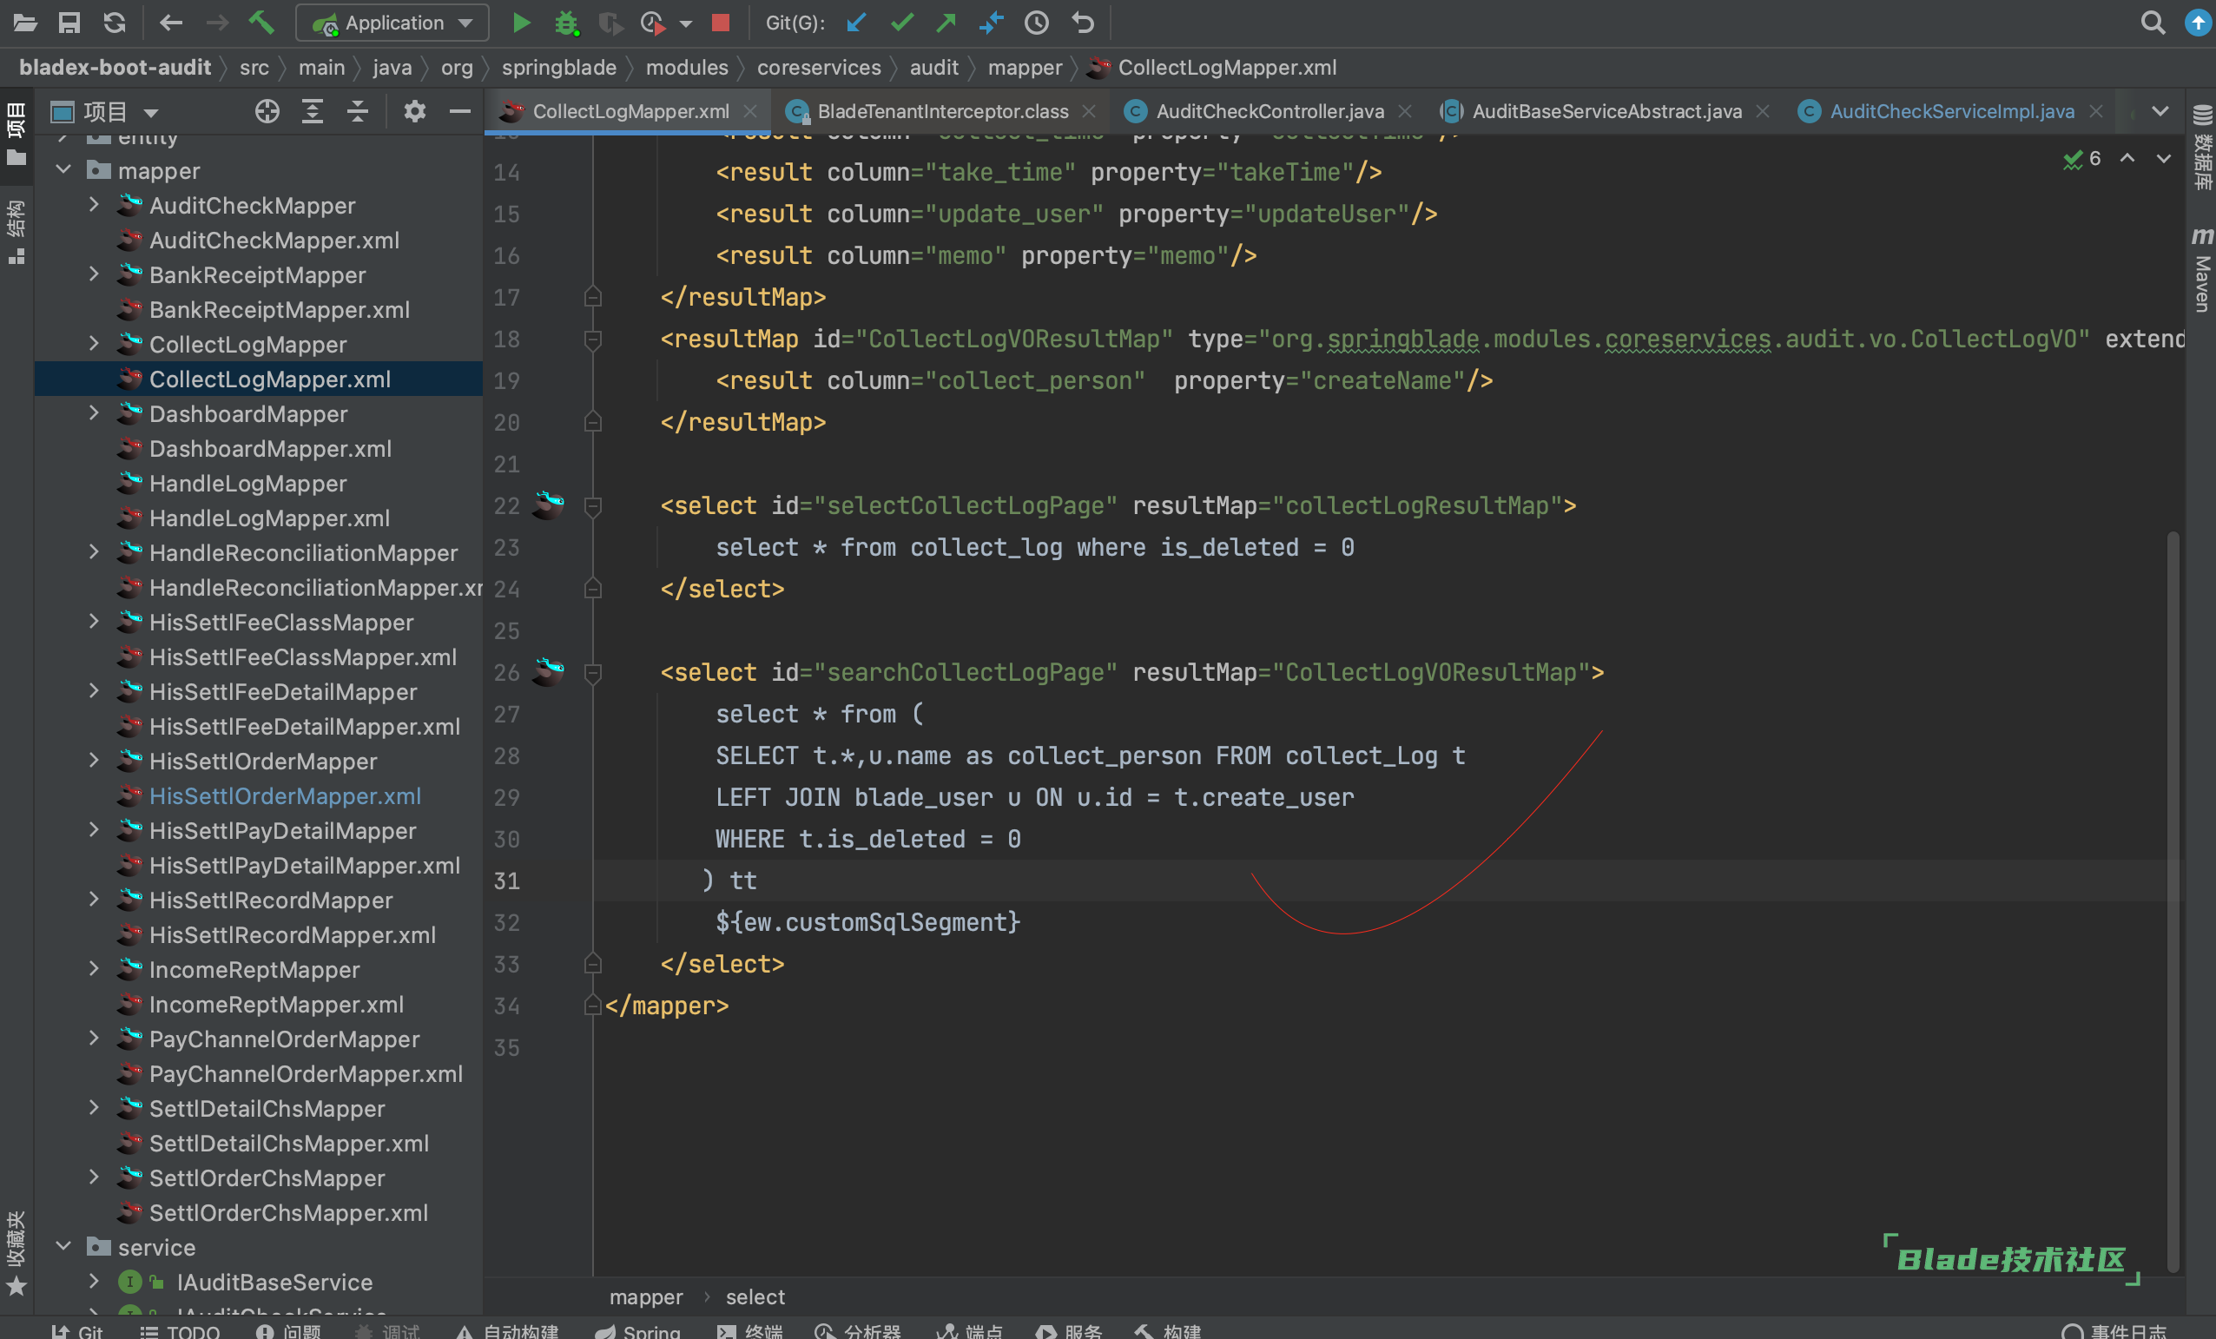The width and height of the screenshot is (2216, 1339).
Task: Click the Run button to execute application
Action: (519, 23)
